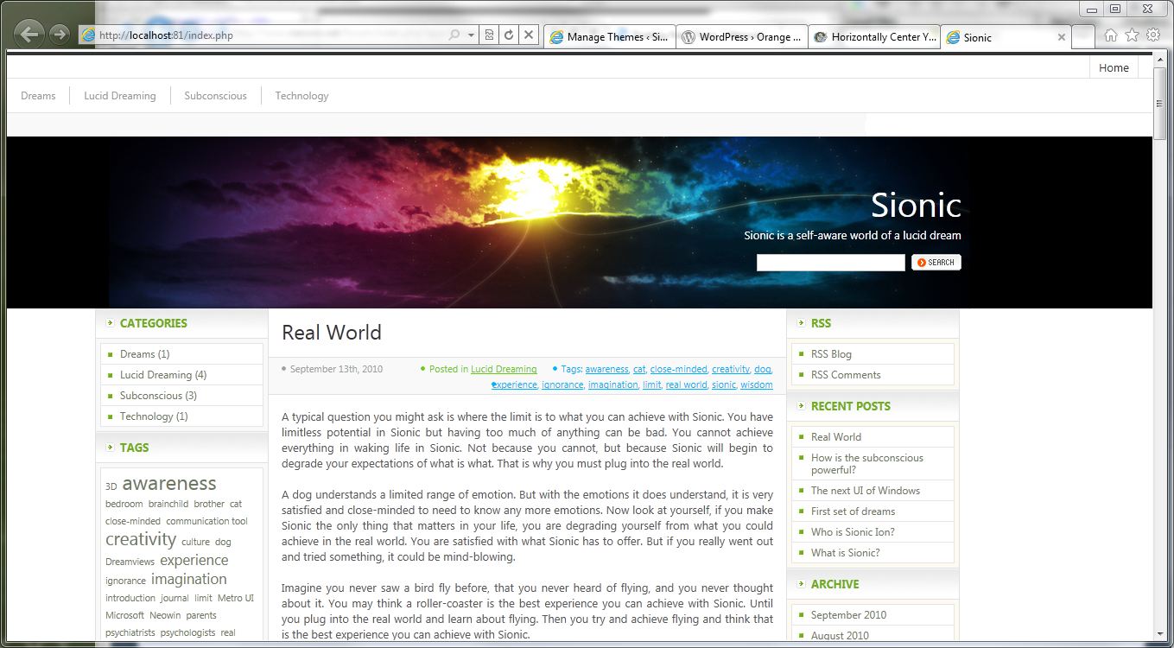Image resolution: width=1174 pixels, height=648 pixels.
Task: Open the address bar autocomplete dropdown arrow
Action: click(471, 35)
